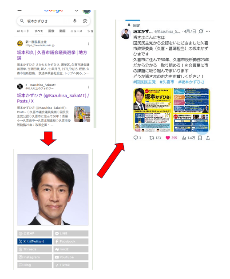The height and width of the screenshot is (279, 230).
Task: Click the Blog button
Action: click(x=35, y=265)
